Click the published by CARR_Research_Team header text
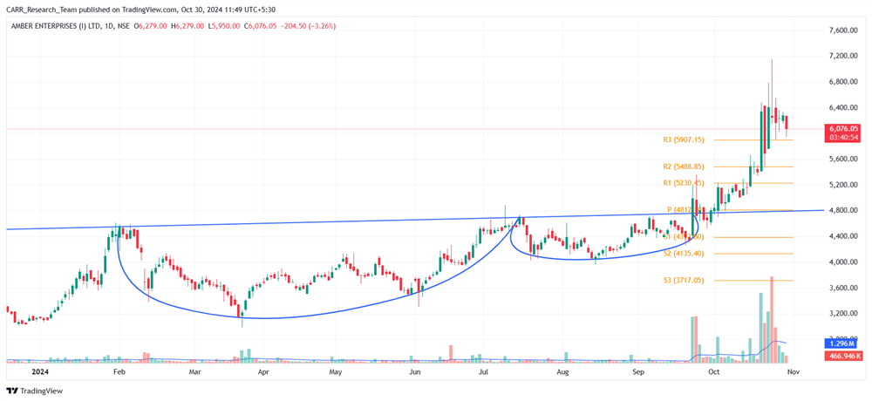This screenshot has width=872, height=401. tap(141, 8)
